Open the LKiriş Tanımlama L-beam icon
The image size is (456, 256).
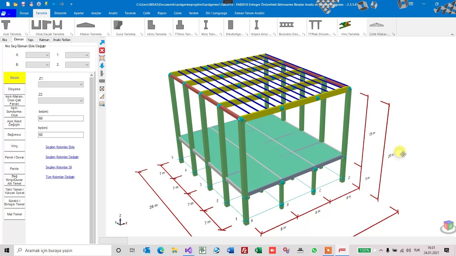click(x=151, y=25)
